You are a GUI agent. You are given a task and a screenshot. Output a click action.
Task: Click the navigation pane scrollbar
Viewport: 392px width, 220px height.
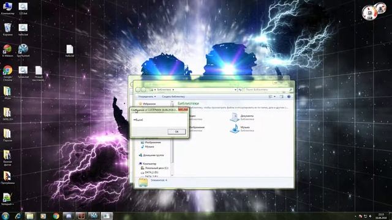click(x=172, y=139)
